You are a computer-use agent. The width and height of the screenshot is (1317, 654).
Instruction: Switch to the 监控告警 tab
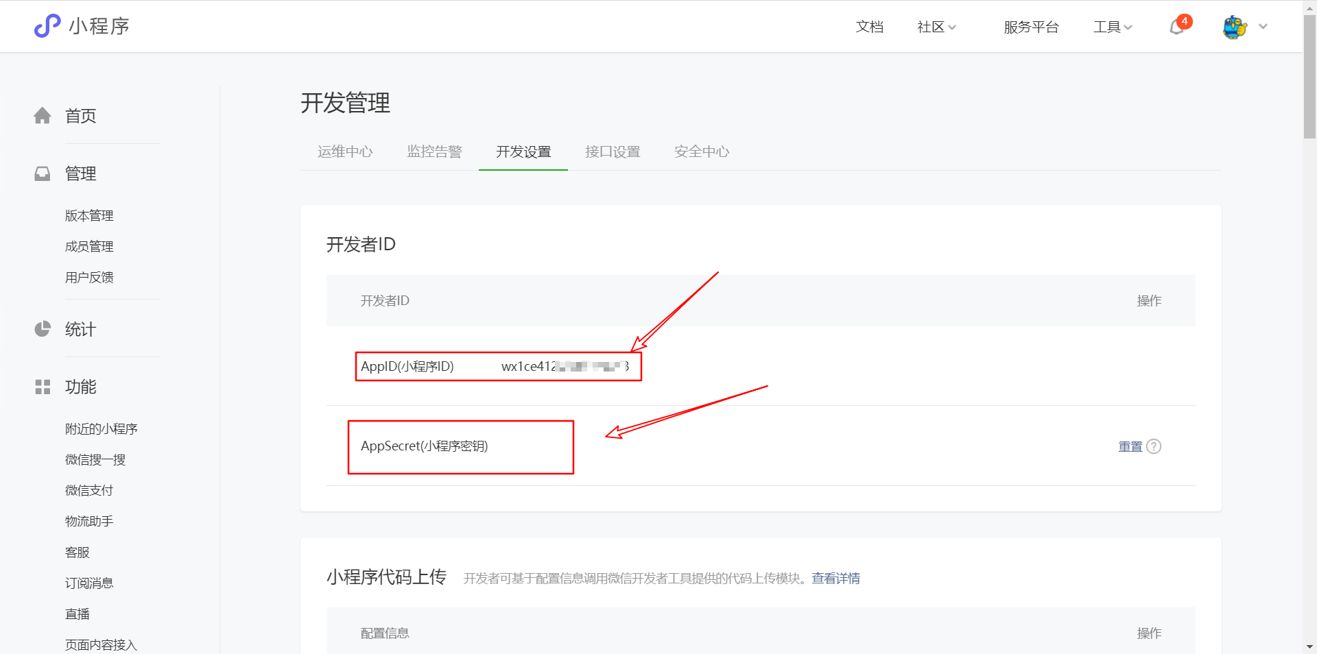pos(434,152)
